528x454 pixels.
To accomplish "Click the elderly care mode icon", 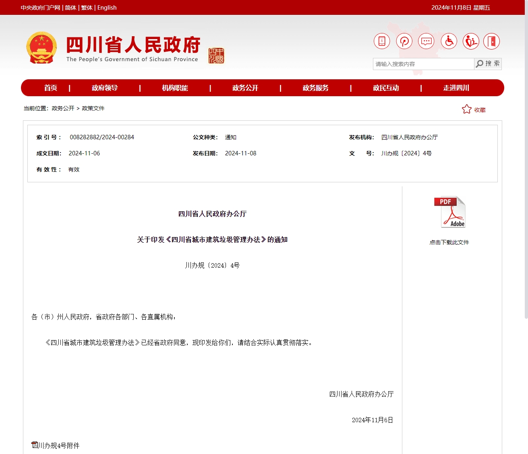I will (470, 41).
